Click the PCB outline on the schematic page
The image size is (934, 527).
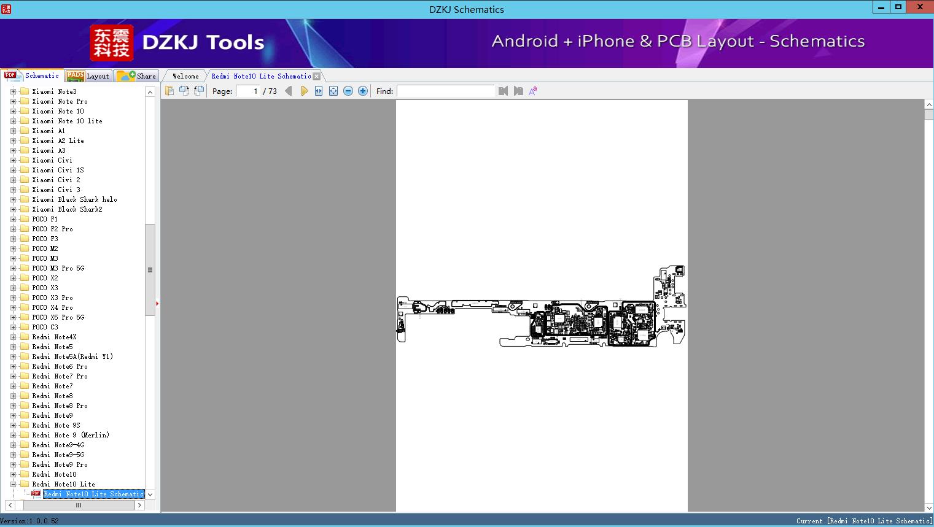tap(541, 306)
